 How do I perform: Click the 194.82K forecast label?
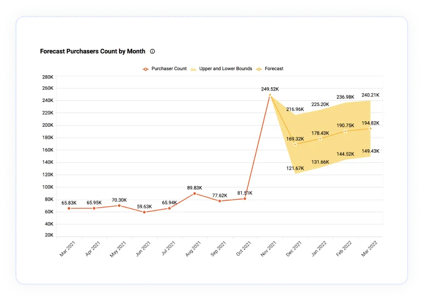click(370, 123)
